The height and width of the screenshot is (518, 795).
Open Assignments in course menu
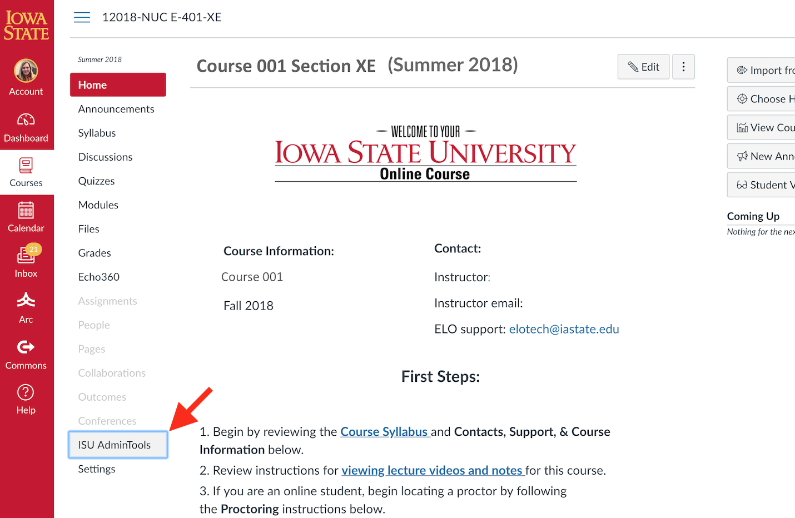pyautogui.click(x=107, y=301)
